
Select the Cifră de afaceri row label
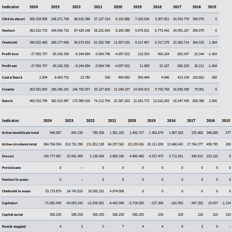coord(13,19)
